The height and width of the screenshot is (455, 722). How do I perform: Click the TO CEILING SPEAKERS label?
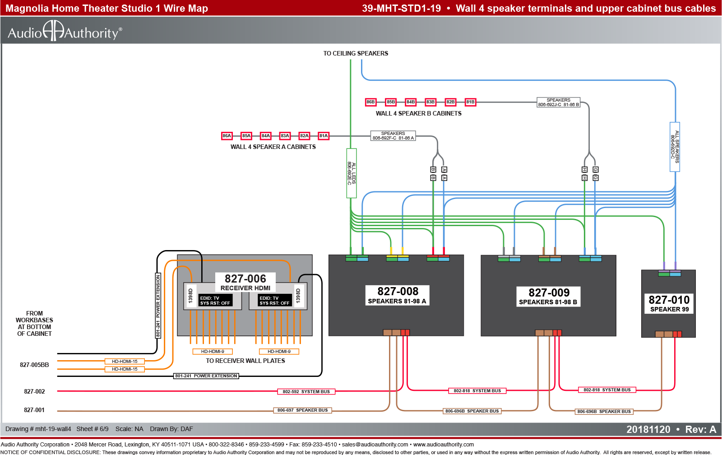click(356, 53)
